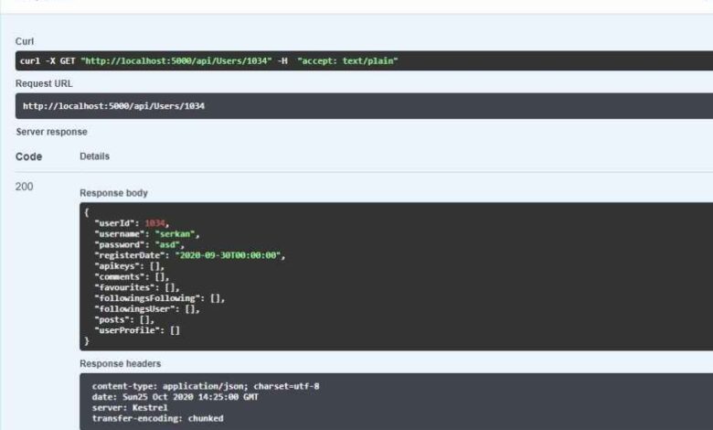Click the "posts": [] line
Screen dimensions: 713x430
tap(124, 320)
